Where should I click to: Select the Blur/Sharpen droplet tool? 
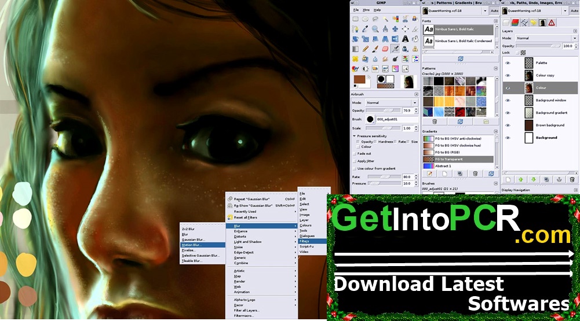coord(375,59)
